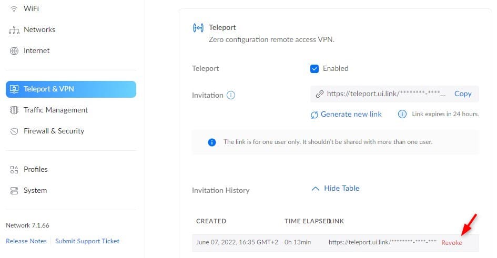
Task: Click the Teleport & VPN sidebar icon
Action: pos(14,89)
